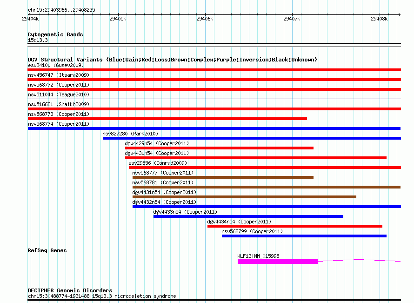Open the nsv568777 (Cooper2011) label
The image size is (414, 303).
tap(163, 173)
